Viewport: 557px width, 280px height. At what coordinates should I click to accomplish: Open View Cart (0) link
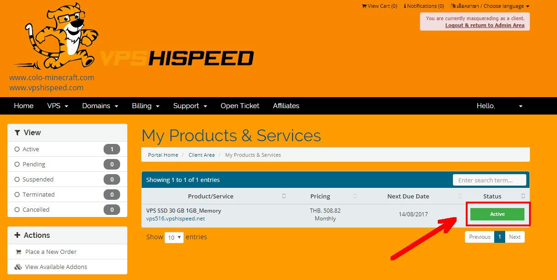tap(379, 6)
